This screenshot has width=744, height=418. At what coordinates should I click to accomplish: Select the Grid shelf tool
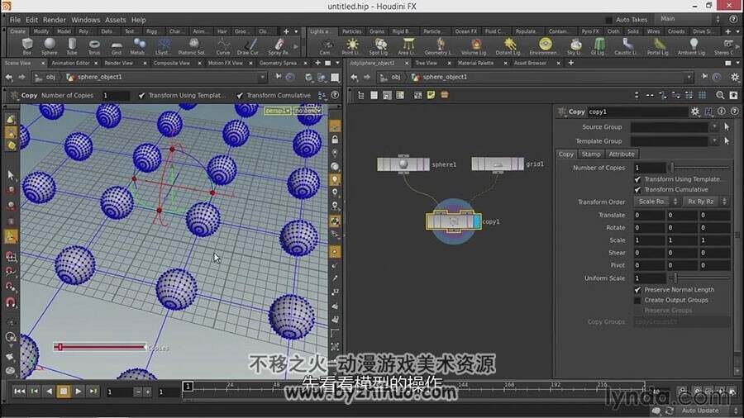coord(117,46)
